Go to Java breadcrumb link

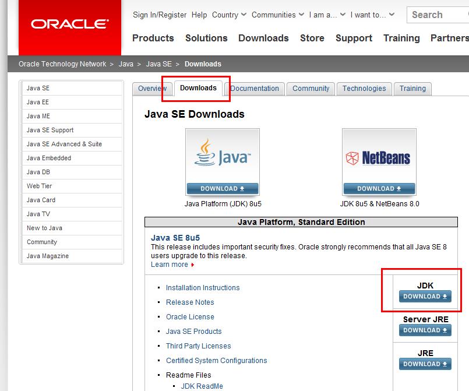pos(126,64)
